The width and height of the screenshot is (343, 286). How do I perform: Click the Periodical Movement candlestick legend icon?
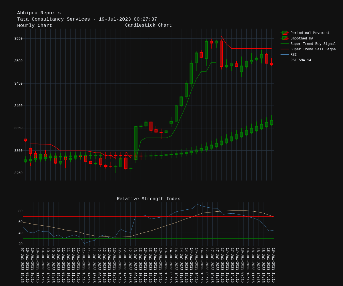(285, 33)
